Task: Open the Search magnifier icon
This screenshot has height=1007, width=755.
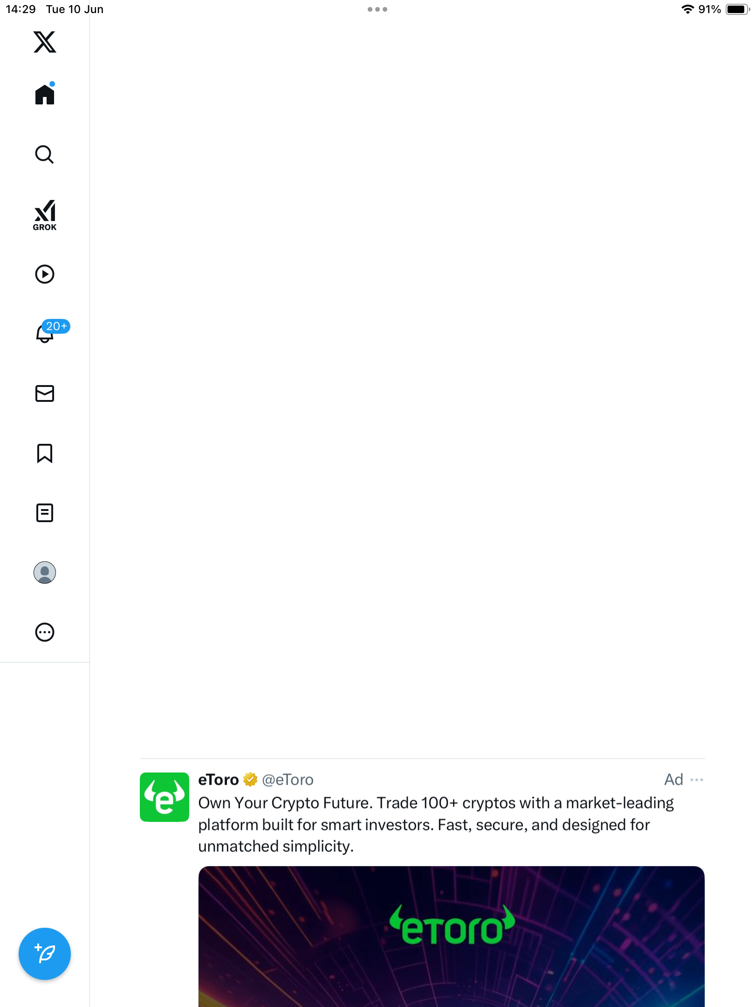Action: (x=45, y=154)
